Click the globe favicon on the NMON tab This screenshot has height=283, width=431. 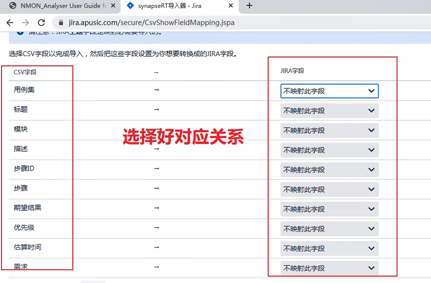[13, 5]
